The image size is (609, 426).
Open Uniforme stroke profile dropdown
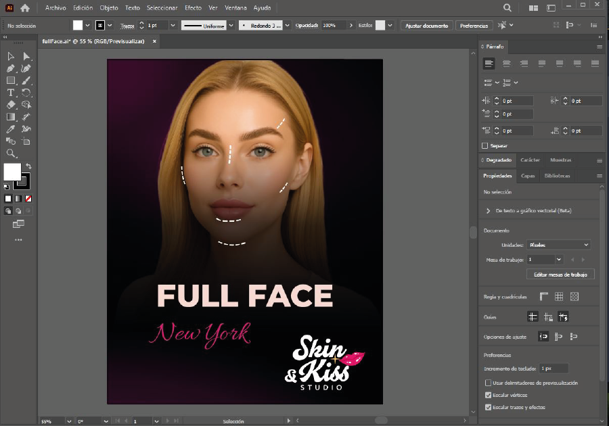(231, 26)
